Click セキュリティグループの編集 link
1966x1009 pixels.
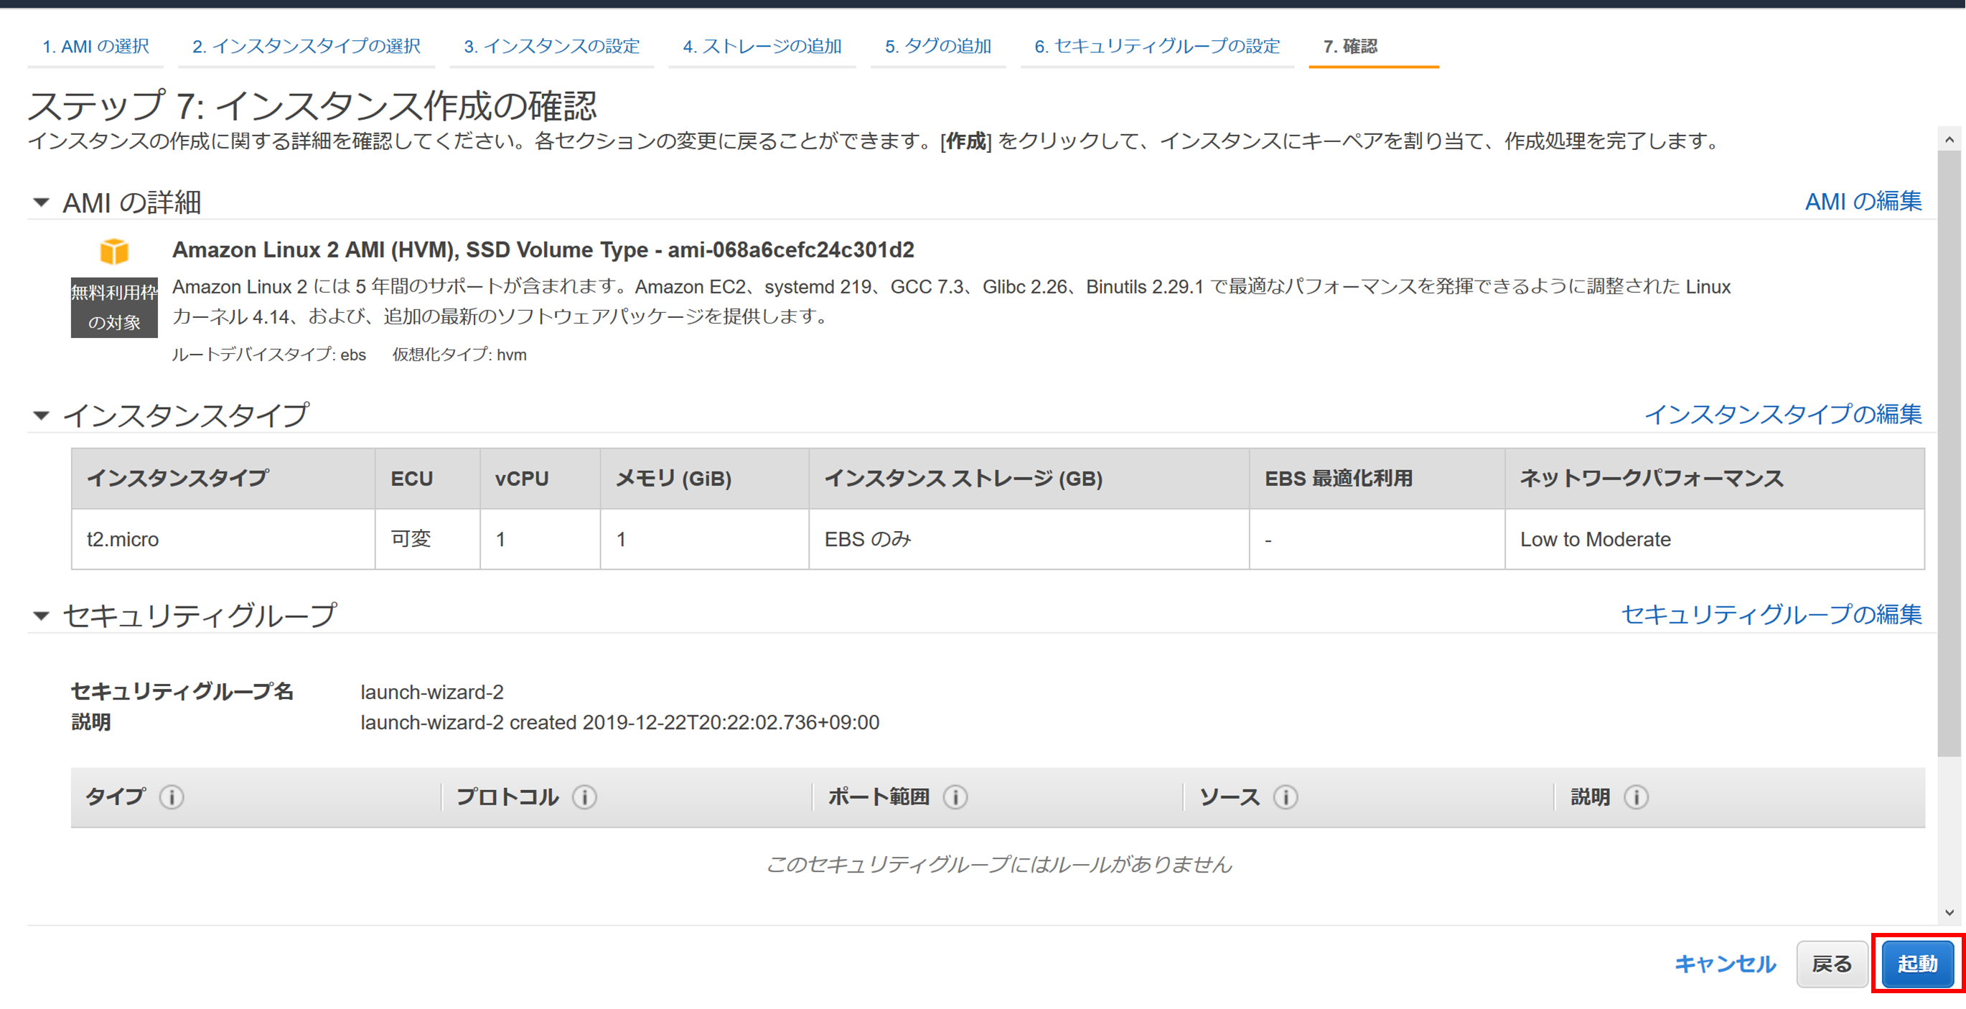point(1771,614)
